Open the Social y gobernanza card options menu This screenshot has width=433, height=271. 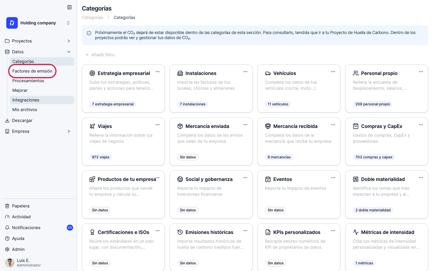[245, 178]
